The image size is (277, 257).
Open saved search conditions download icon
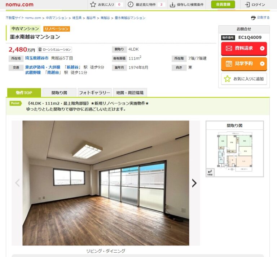click(172, 5)
